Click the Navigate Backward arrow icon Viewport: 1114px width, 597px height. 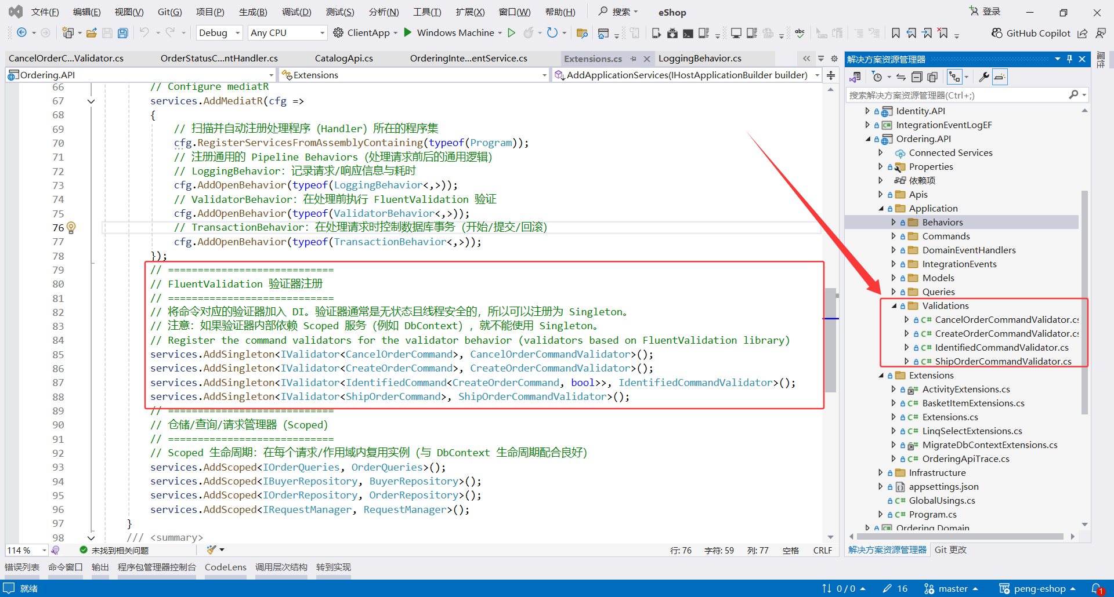tap(21, 33)
